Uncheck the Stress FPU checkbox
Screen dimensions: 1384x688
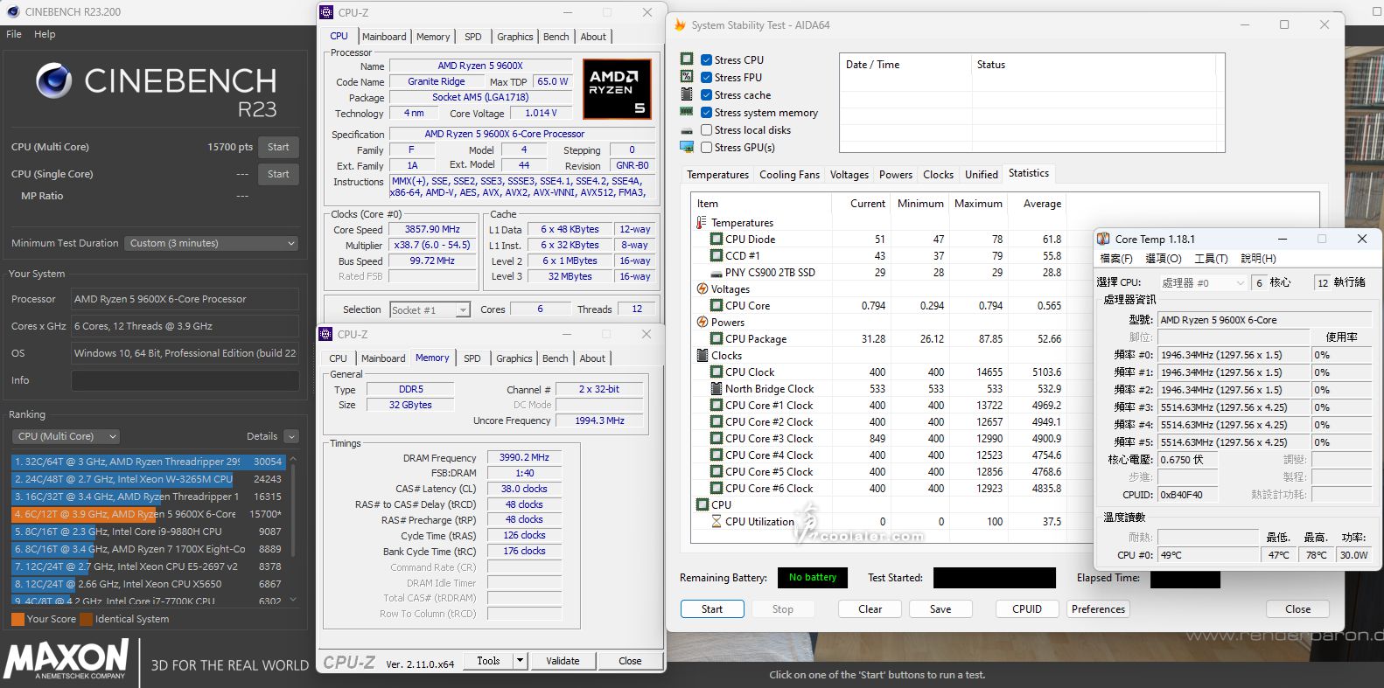pos(706,77)
